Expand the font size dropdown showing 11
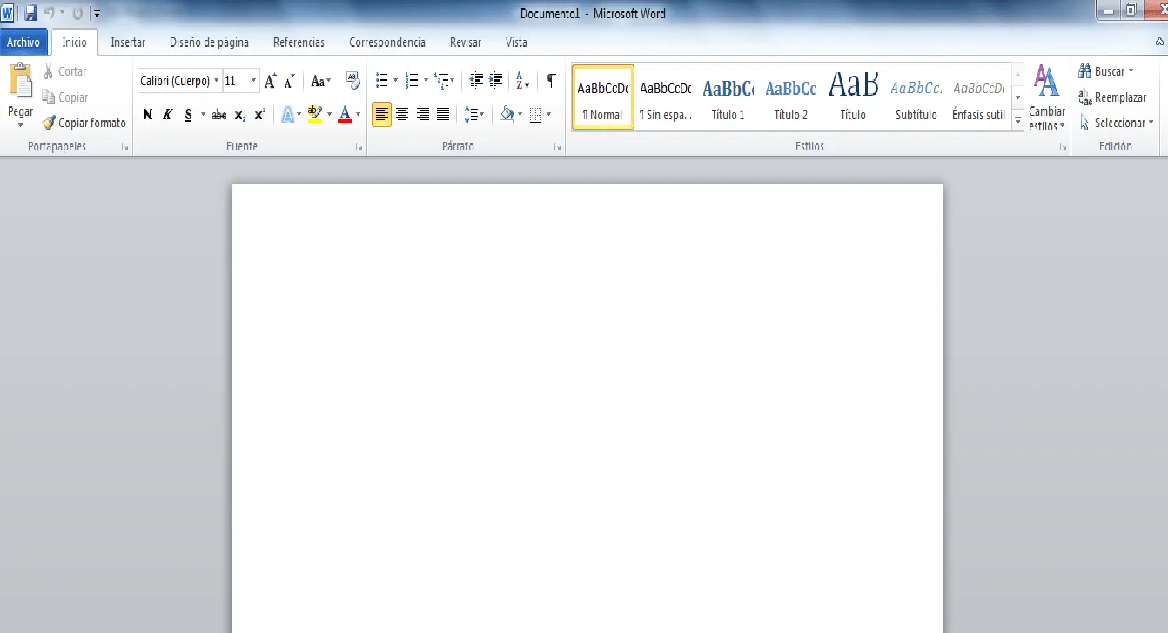Screen dimensions: 1168x633 [253, 81]
